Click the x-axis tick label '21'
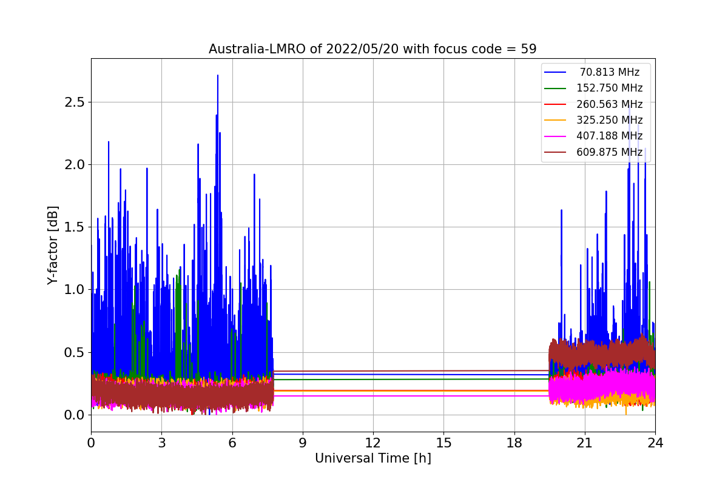Viewport: 728px width, 485px height. (x=585, y=443)
